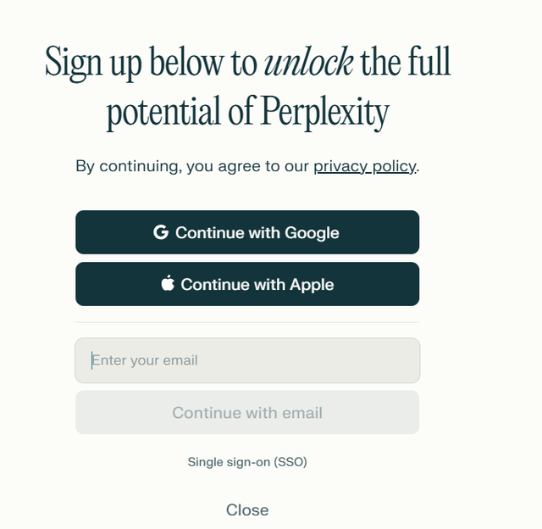542x529 pixels.
Task: Choose the Continue with Apple button
Action: pyautogui.click(x=247, y=284)
